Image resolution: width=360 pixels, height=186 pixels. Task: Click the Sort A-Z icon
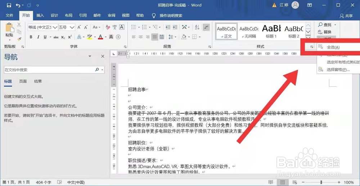pyautogui.click(x=197, y=27)
